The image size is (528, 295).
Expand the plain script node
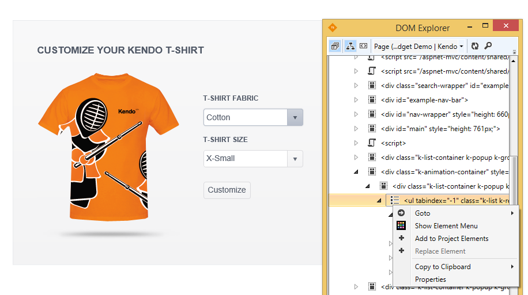tap(356, 143)
